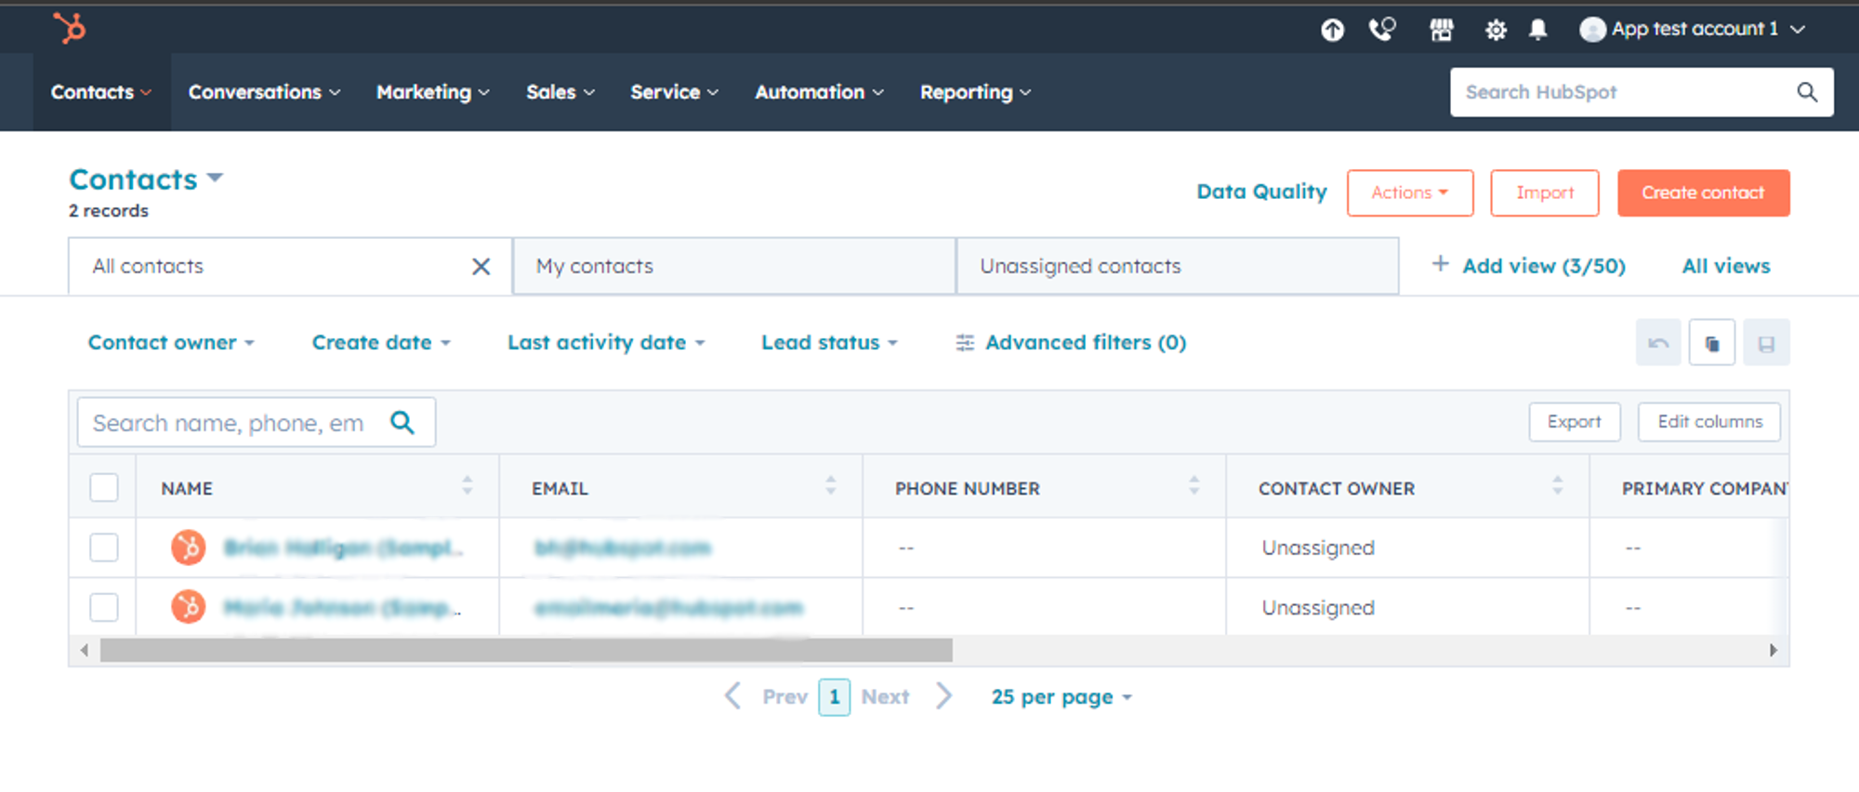This screenshot has width=1859, height=792.
Task: Click the Edit columns button
Action: [1709, 422]
